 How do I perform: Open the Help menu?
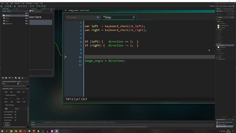click(x=42, y=3)
